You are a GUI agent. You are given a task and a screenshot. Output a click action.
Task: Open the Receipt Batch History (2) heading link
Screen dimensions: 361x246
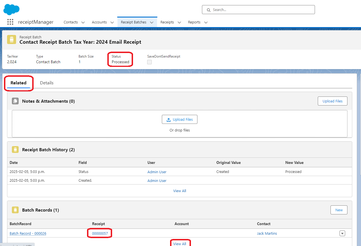48,150
